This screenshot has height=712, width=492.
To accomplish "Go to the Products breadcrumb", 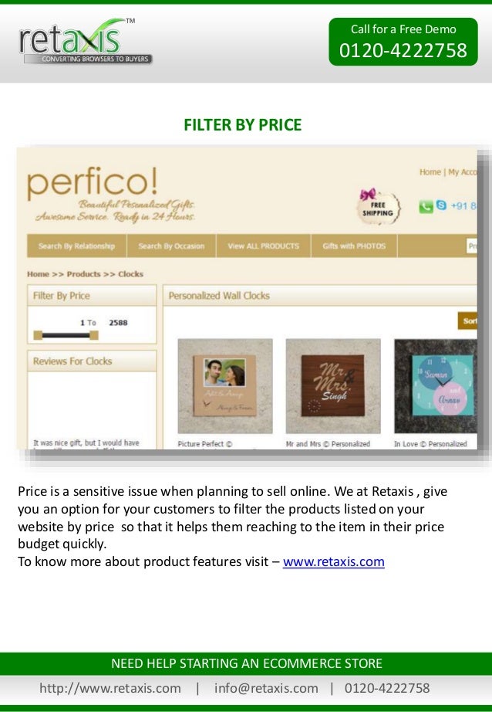I will tap(83, 274).
